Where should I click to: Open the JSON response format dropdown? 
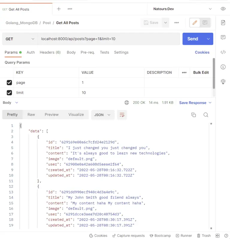click(x=102, y=115)
